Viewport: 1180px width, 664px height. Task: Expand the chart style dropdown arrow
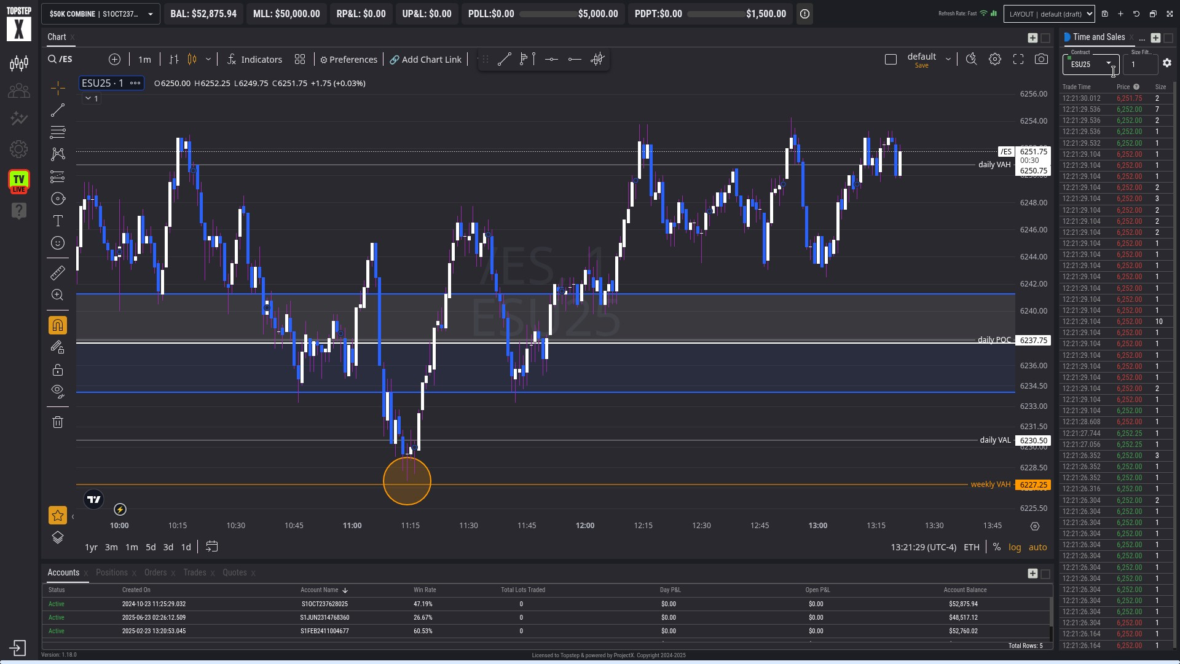(x=208, y=60)
